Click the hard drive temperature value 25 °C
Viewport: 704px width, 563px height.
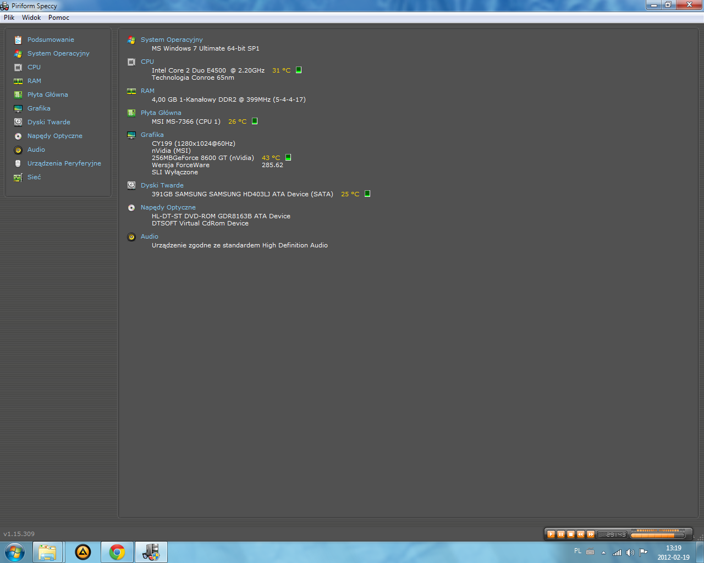[350, 194]
